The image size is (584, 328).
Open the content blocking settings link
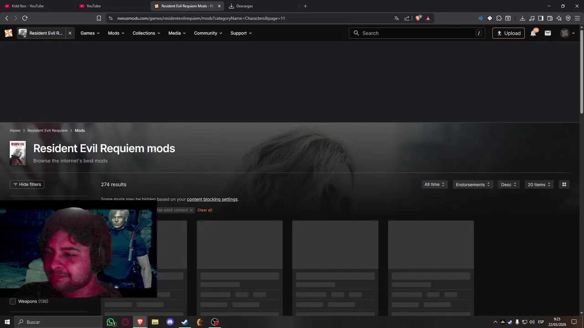[212, 199]
